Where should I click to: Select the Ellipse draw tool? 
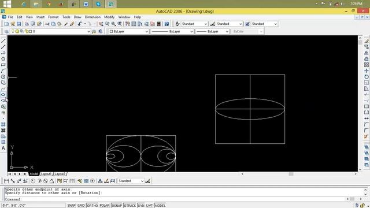click(3, 95)
